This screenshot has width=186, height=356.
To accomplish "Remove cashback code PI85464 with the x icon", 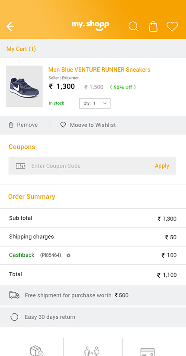I will tap(68, 255).
